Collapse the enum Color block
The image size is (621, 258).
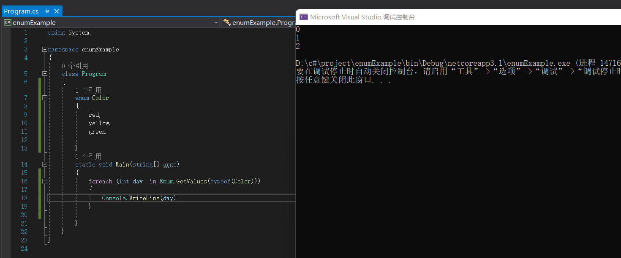(x=45, y=98)
